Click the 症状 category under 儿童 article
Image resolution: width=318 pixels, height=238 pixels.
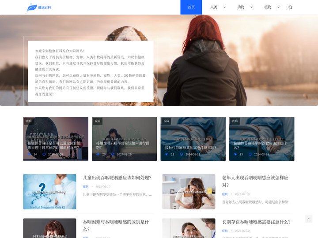point(86,186)
